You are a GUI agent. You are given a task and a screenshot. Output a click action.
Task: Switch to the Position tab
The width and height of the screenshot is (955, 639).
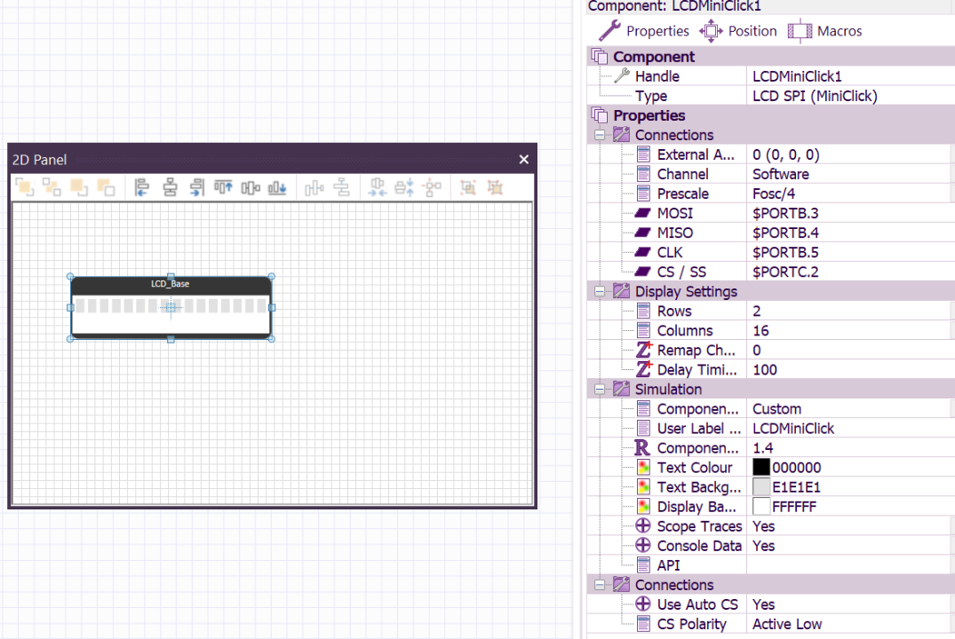coord(749,30)
